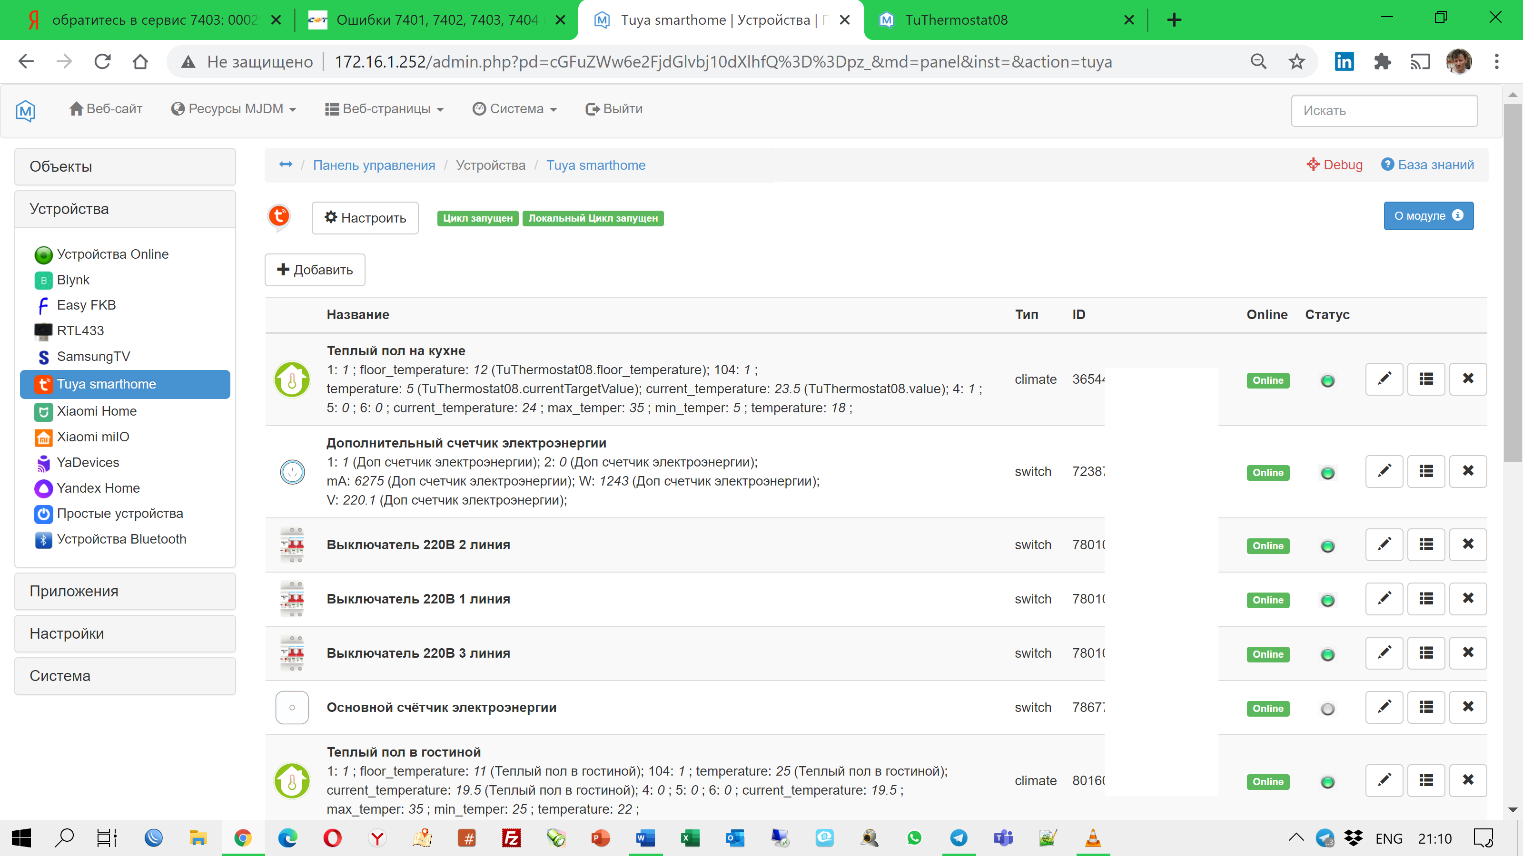Open properties list of Дополнительный счетчик электроэнергии

1426,471
